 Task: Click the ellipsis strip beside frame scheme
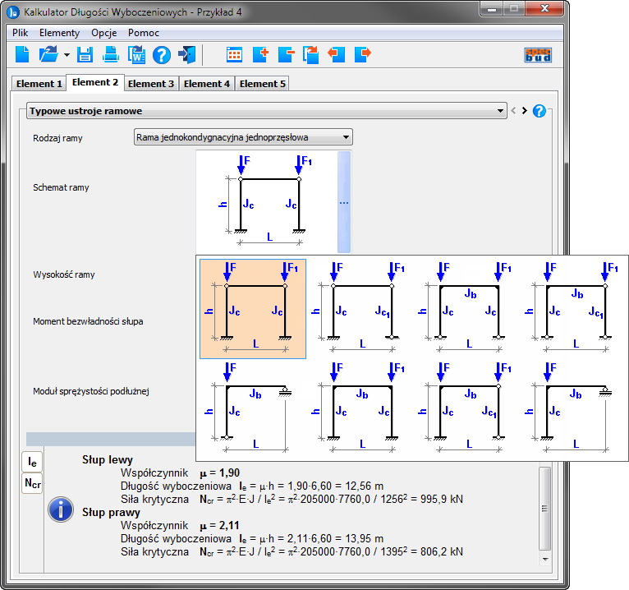click(344, 202)
